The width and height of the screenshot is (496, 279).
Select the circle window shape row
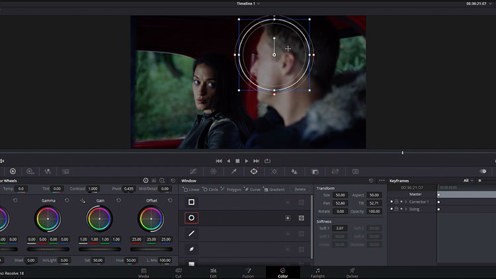coord(191,218)
